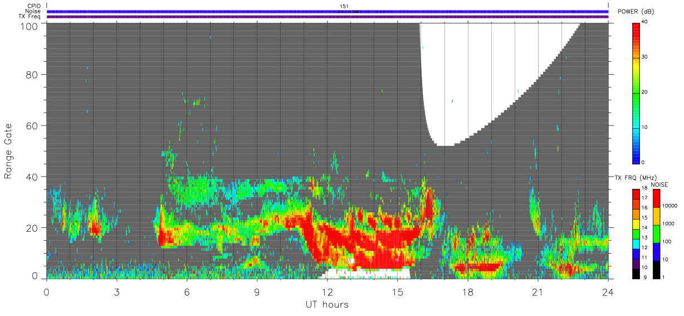Screen dimensions: 684x316
Task: Click the 18 tick on UT hours axis
Action: pos(468,291)
